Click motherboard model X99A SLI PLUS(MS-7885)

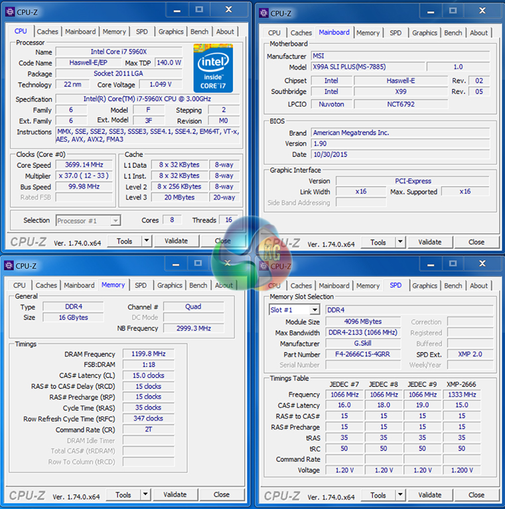368,67
